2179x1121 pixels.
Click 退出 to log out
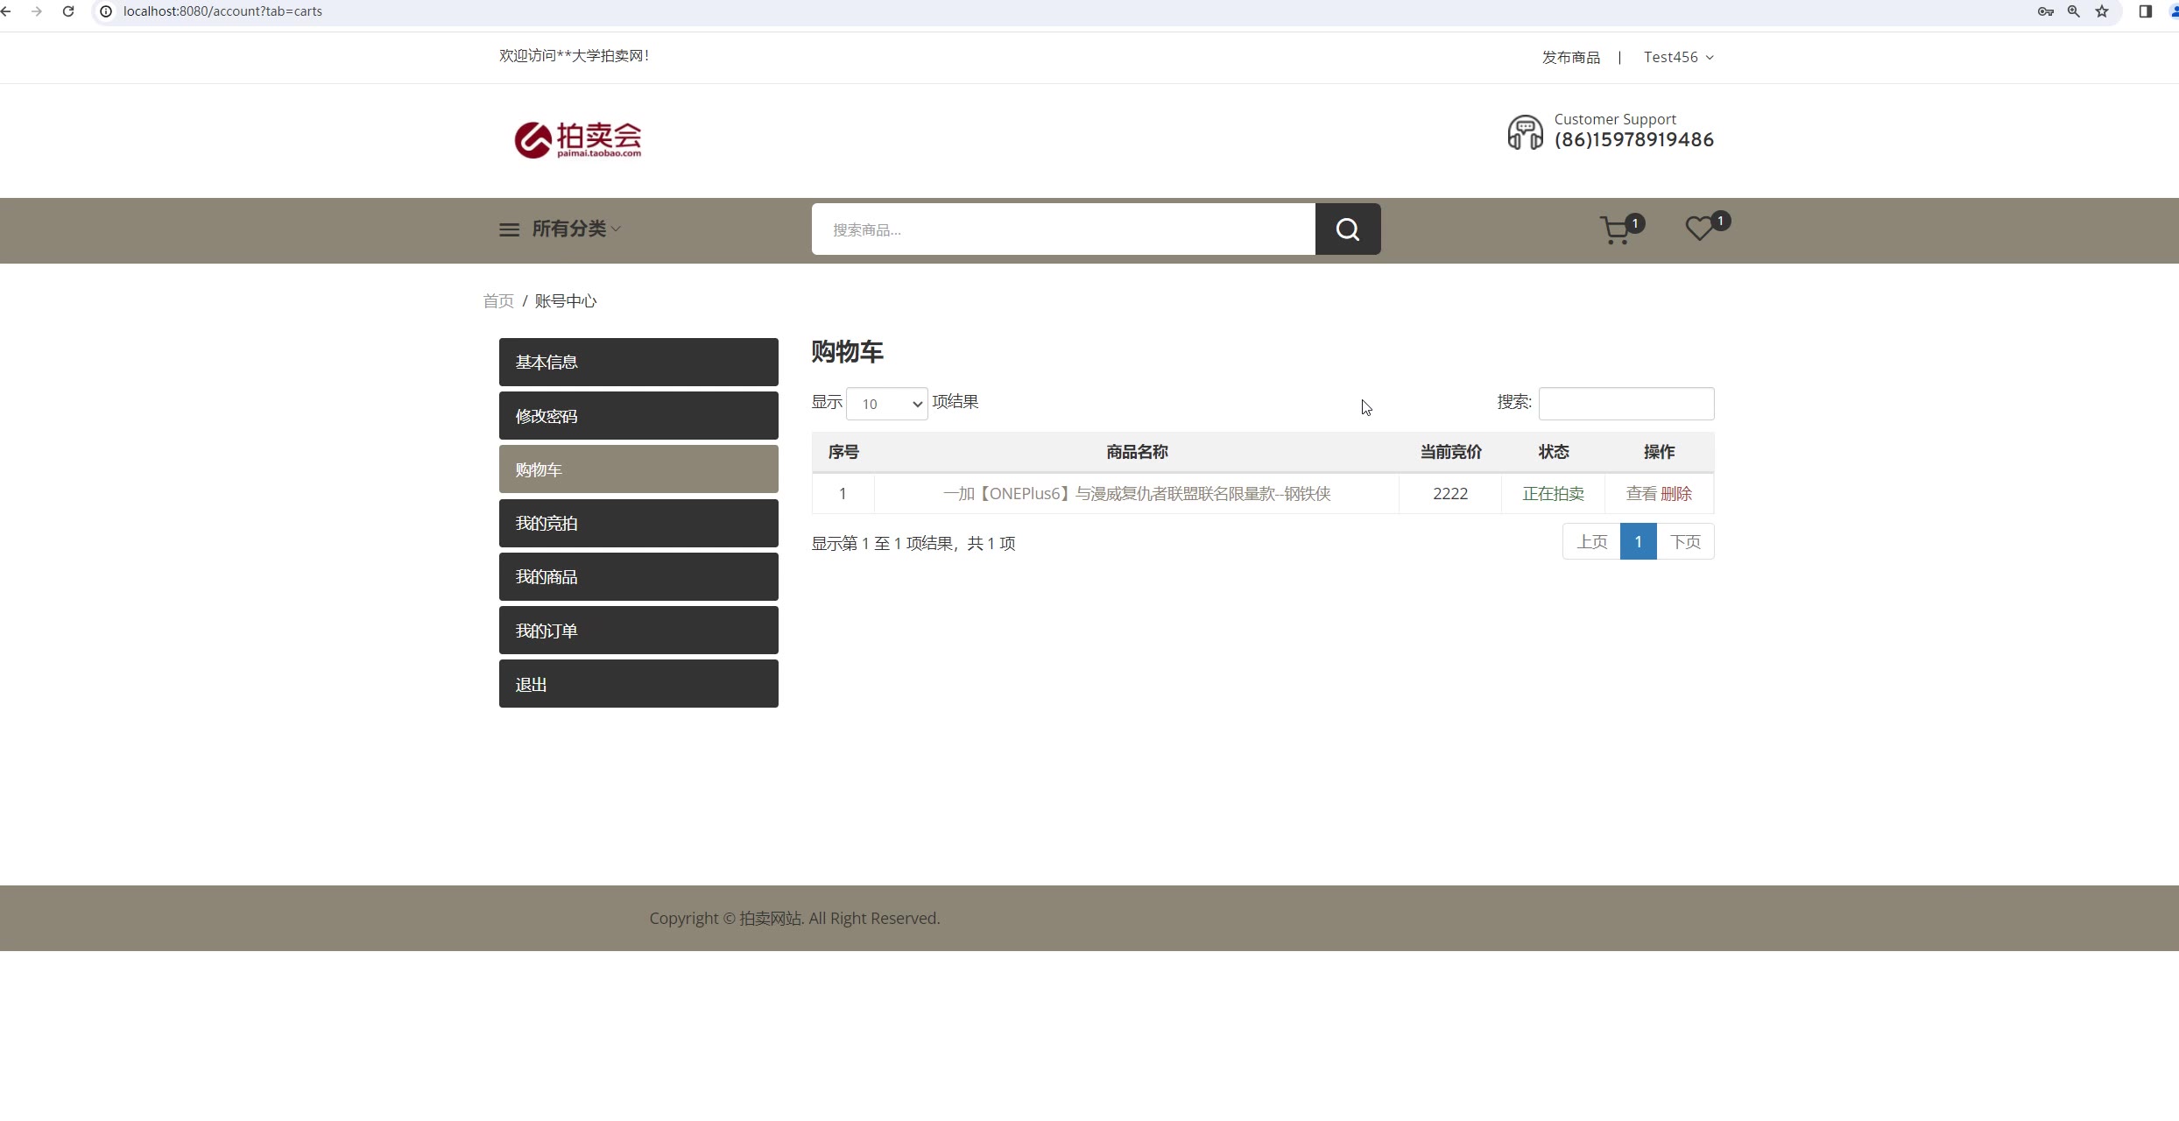point(638,684)
